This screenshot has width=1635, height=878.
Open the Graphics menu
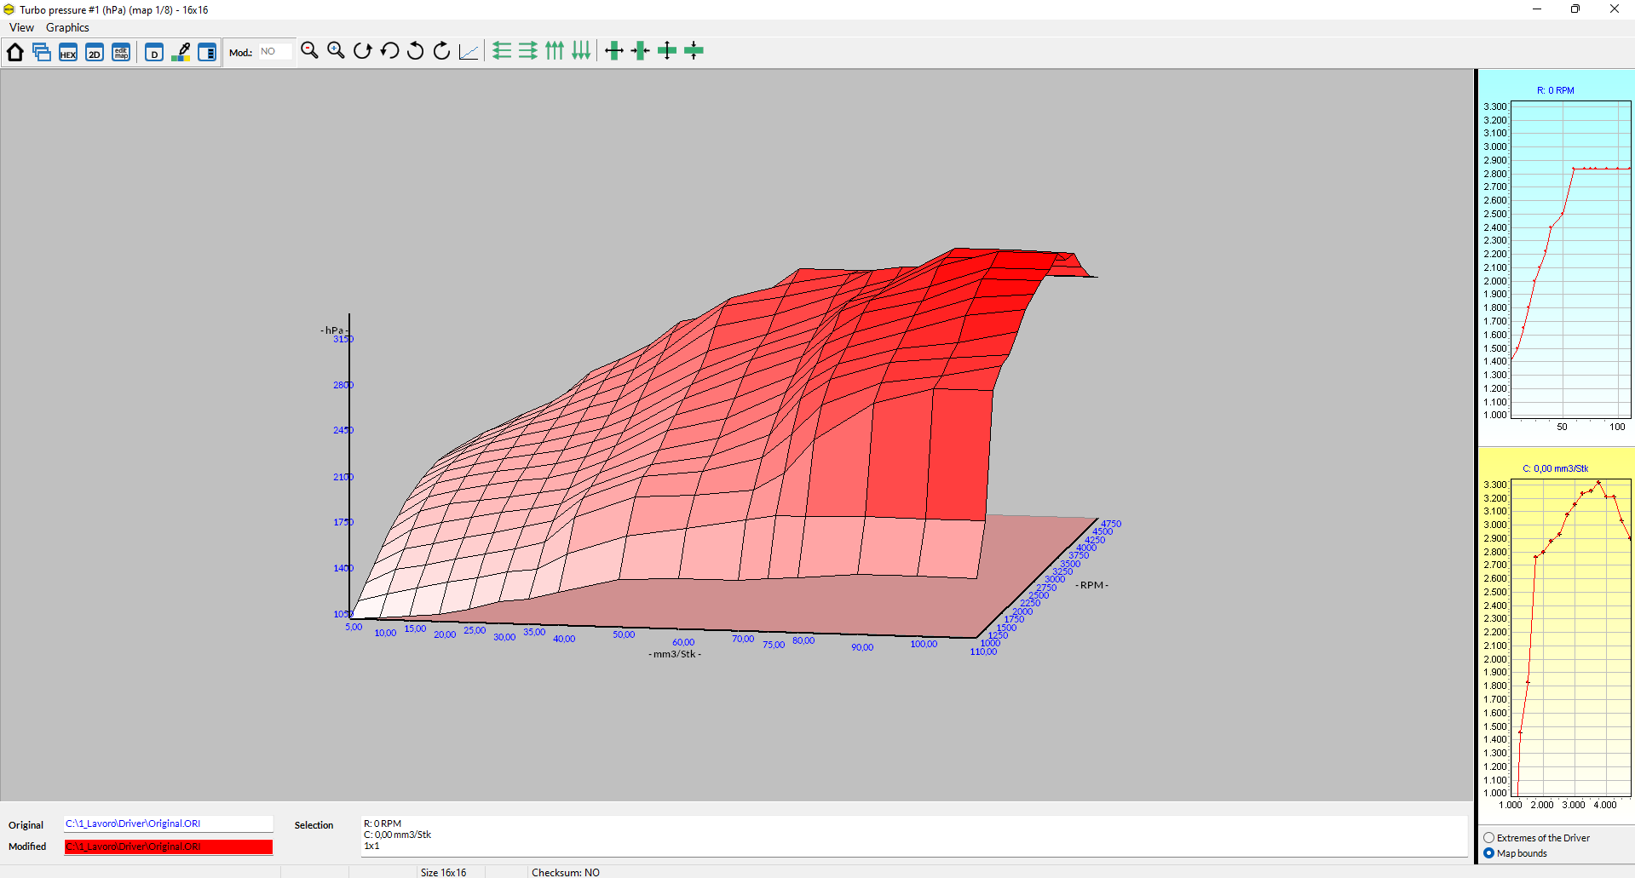pyautogui.click(x=67, y=28)
